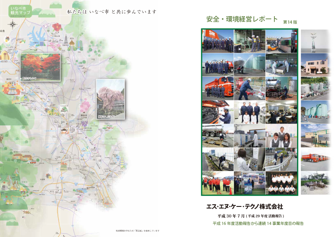Click the いなべ市 観光マップ green label
Screen dimensions: 336x237
[20, 11]
